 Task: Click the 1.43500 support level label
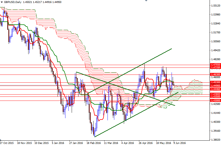click(x=215, y=96)
